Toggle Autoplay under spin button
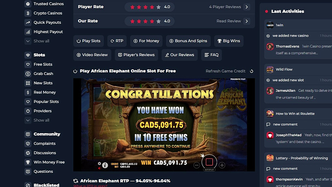Screen dimensions: 332x187 point(209,170)
